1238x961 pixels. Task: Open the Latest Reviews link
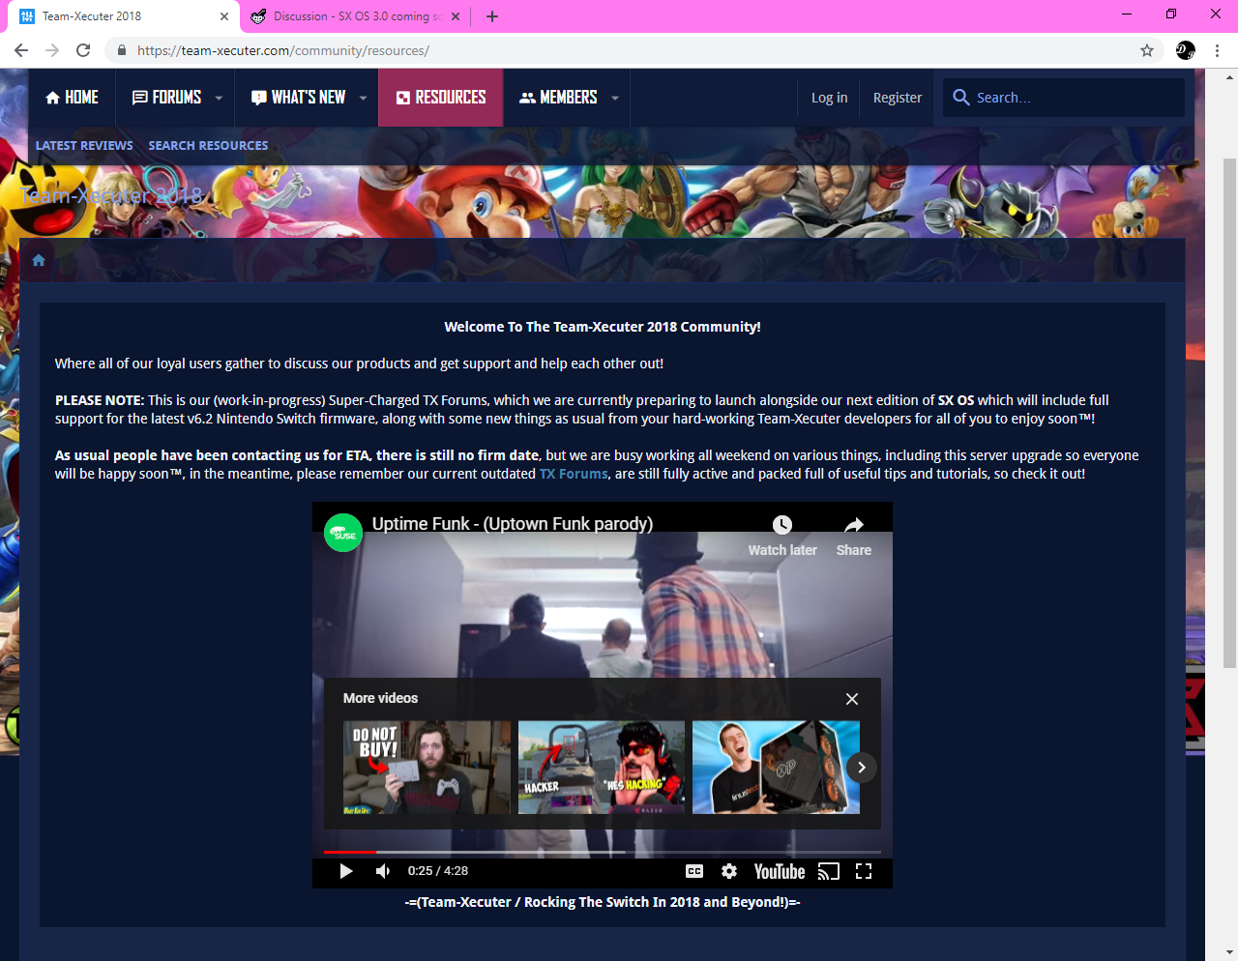[x=84, y=146]
